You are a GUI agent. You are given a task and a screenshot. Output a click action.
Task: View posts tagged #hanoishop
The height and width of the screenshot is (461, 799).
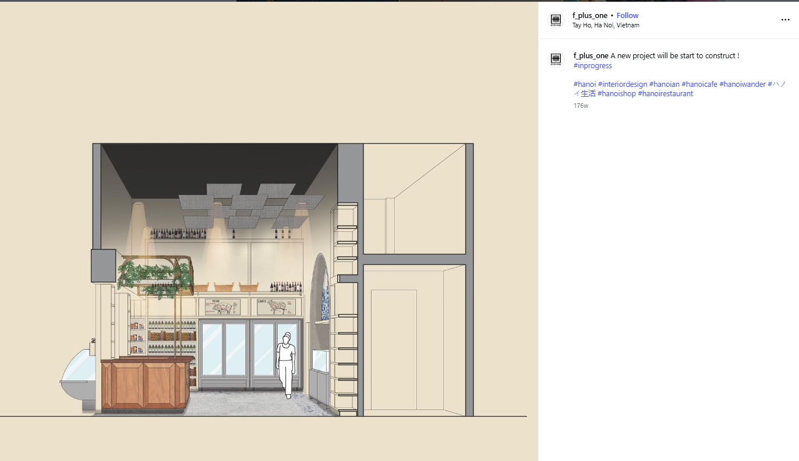click(616, 94)
